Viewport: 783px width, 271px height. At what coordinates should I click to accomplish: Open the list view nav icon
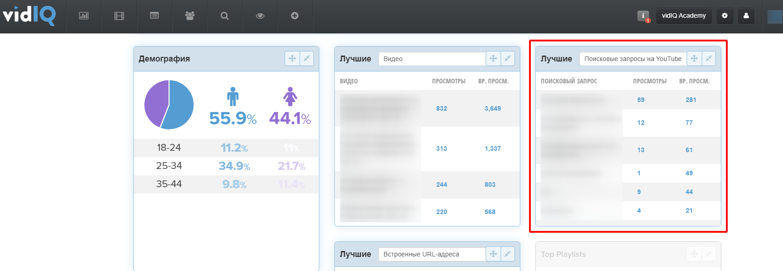click(154, 15)
